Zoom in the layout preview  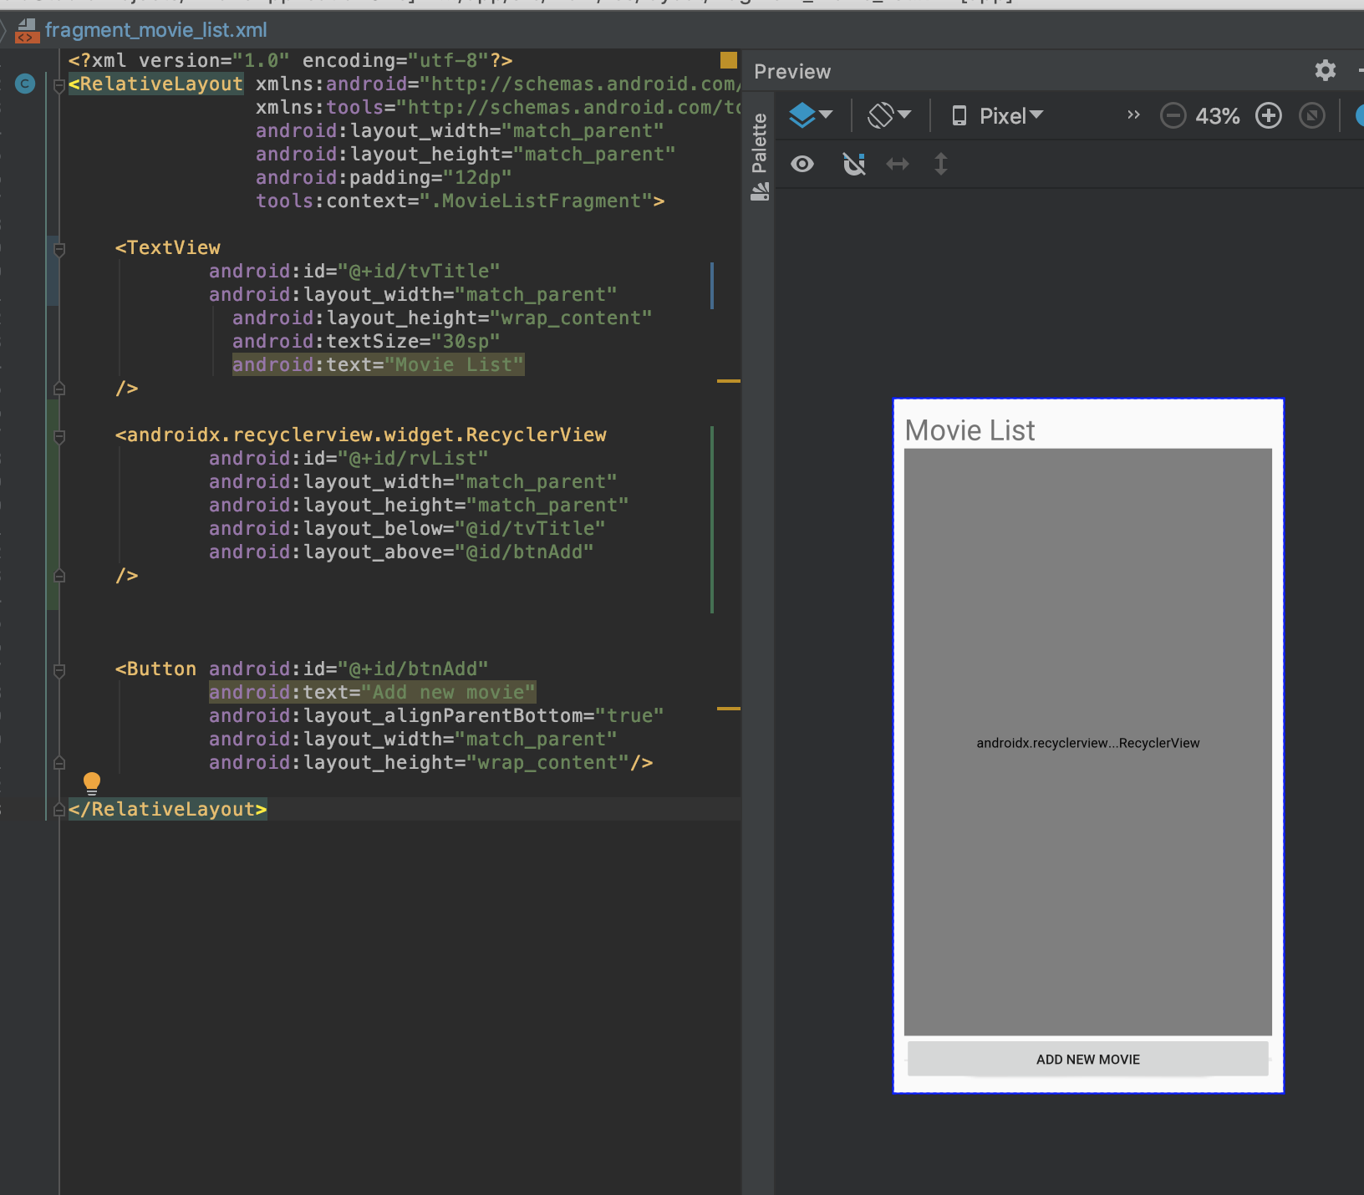pos(1268,115)
